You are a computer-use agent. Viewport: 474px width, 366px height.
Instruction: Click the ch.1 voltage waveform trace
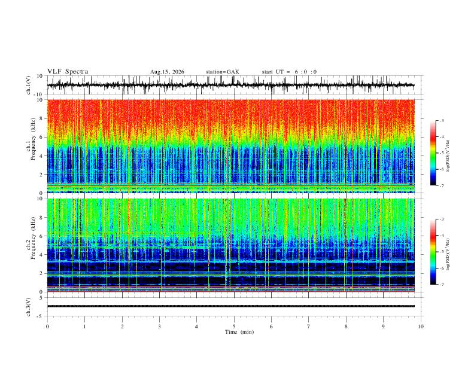pos(231,85)
